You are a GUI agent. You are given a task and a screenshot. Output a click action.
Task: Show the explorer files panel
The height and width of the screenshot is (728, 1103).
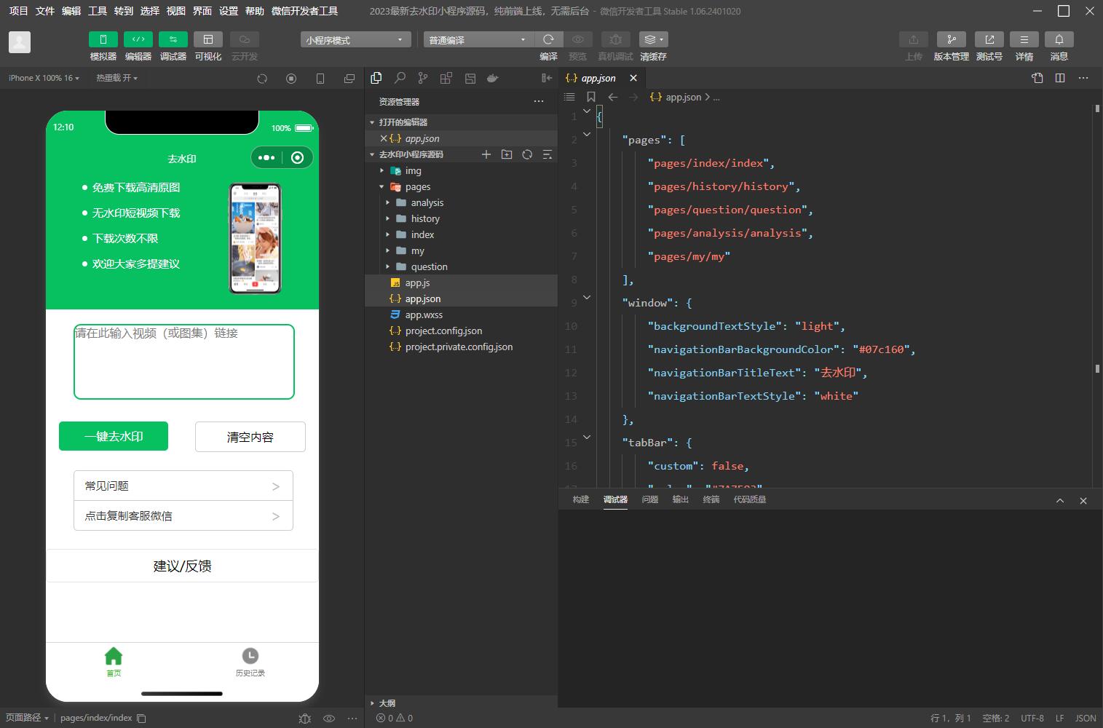[x=376, y=78]
